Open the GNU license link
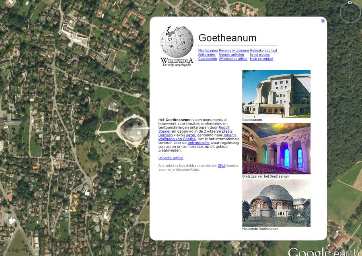Viewport: 362px width, 256px height. 221,166
